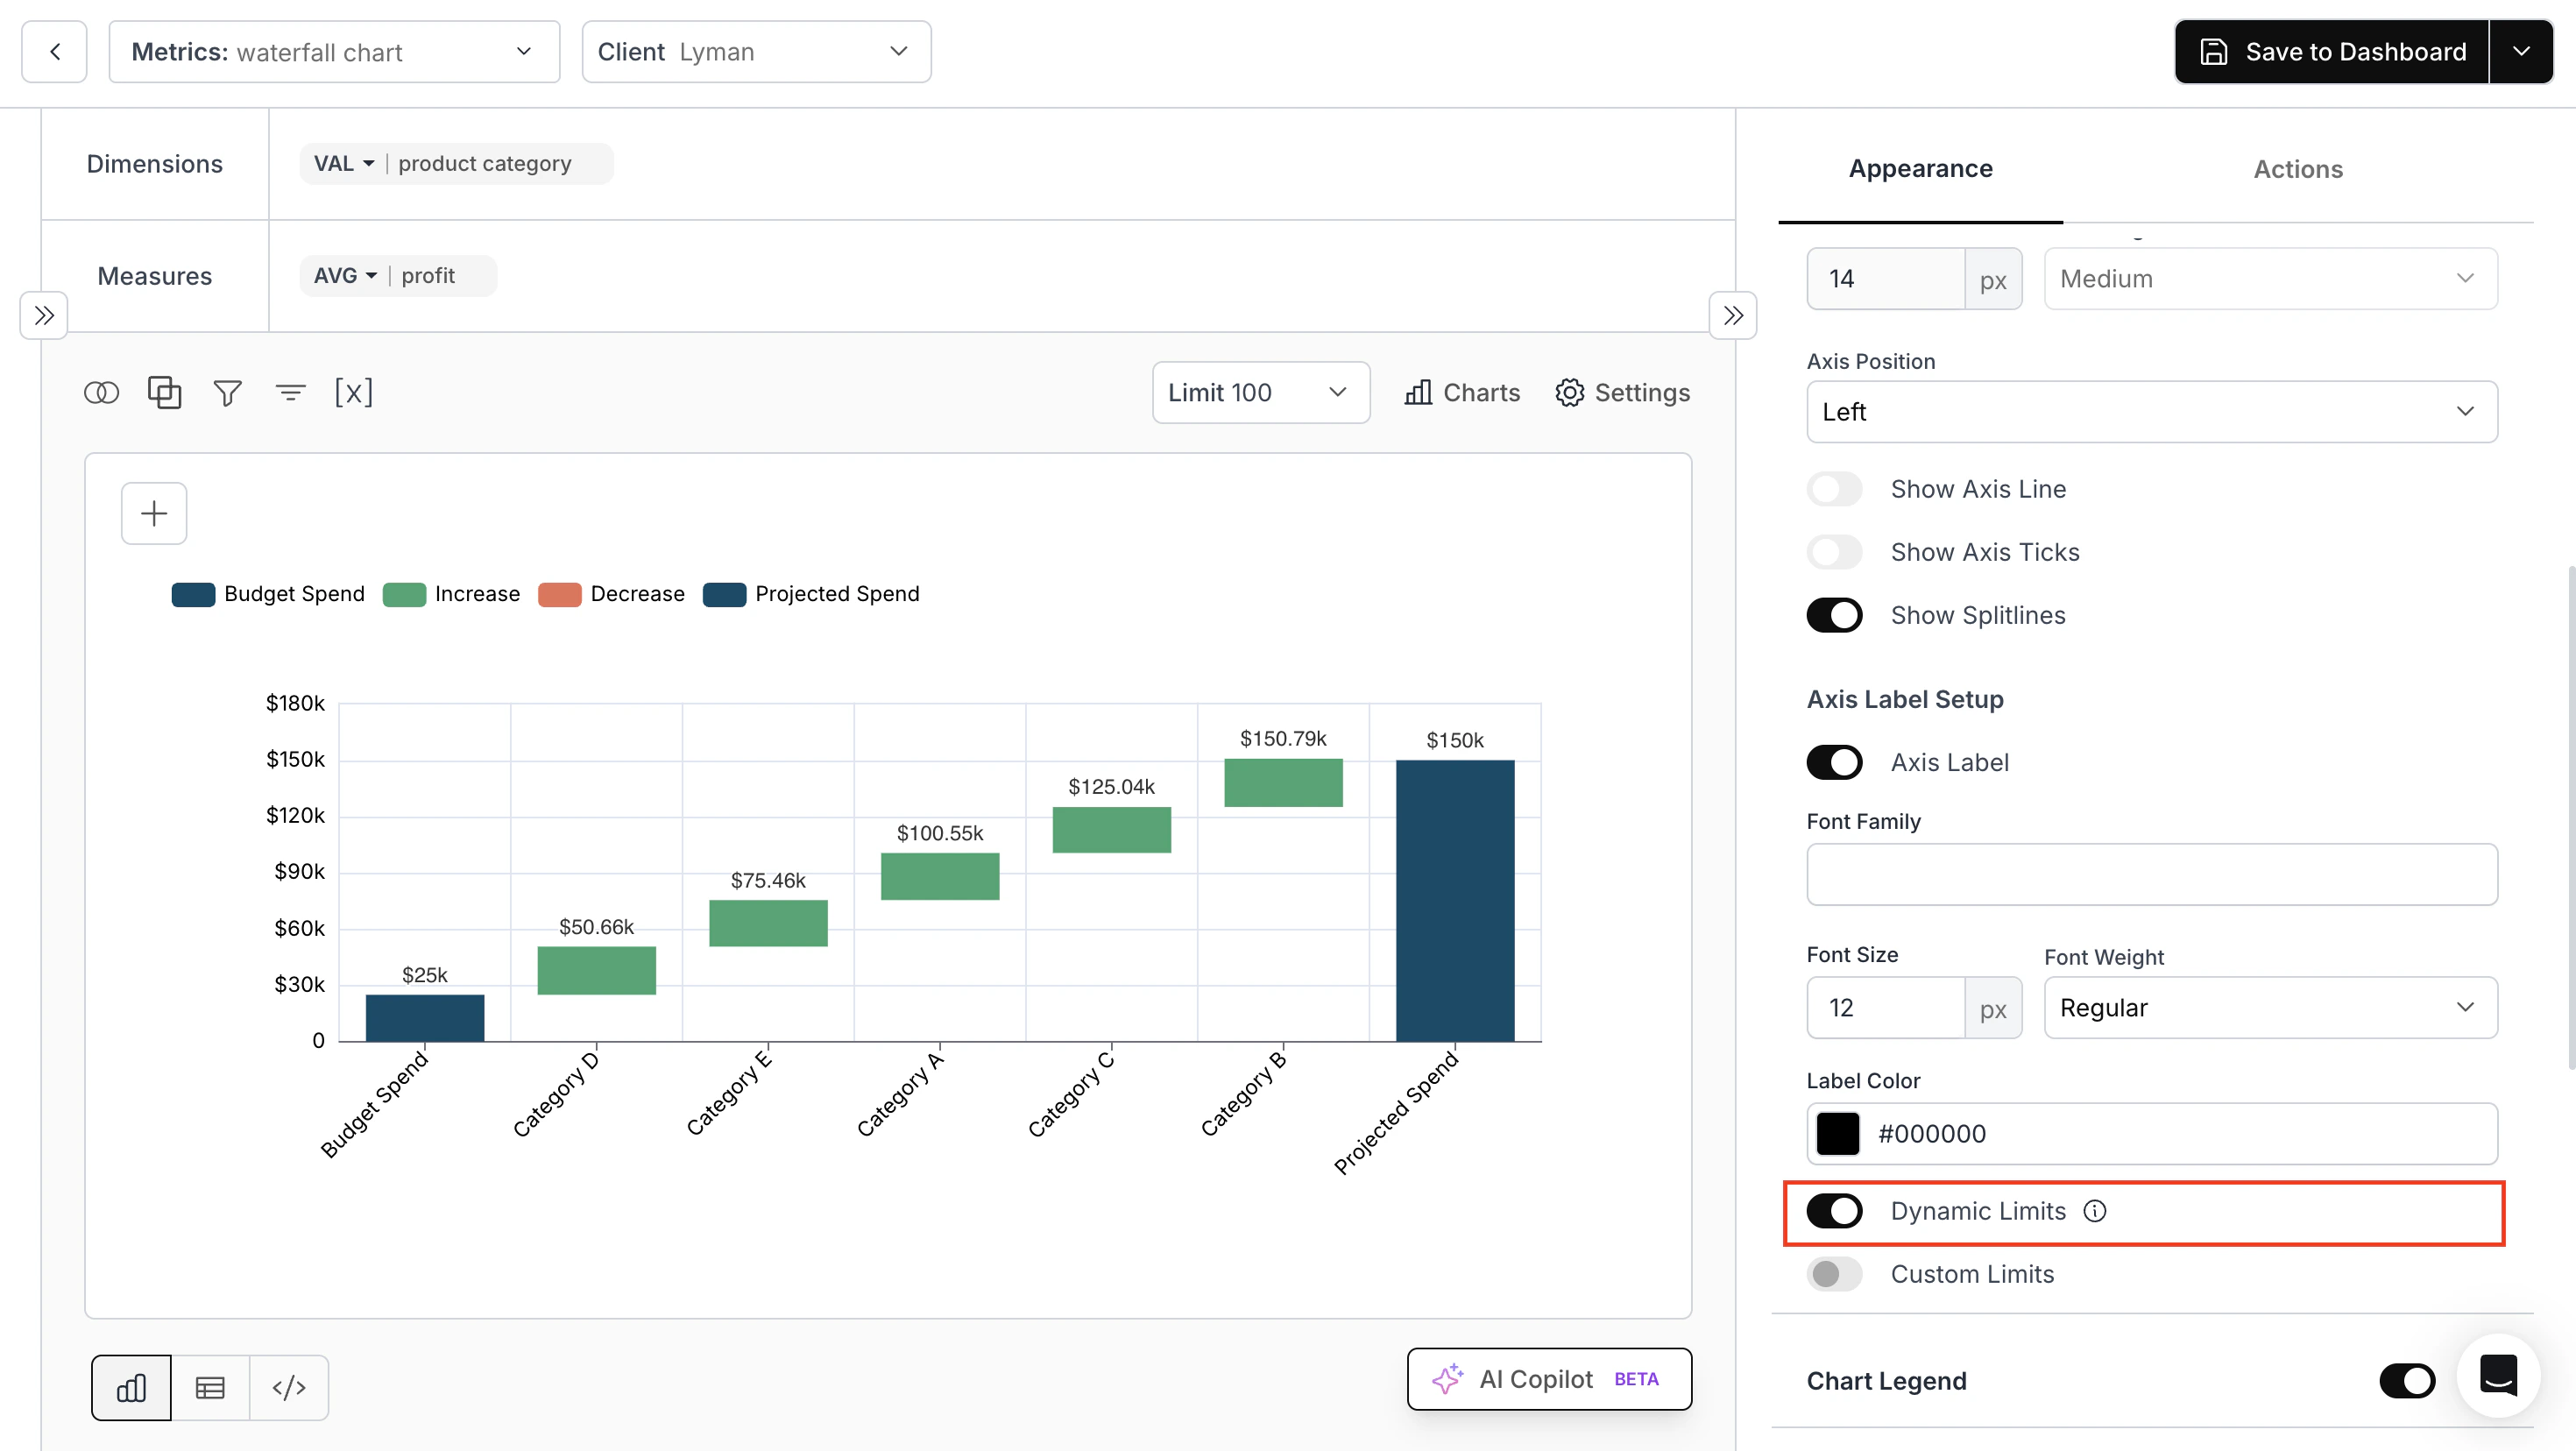Select the Appearance tab
Image resolution: width=2576 pixels, height=1451 pixels.
tap(1920, 168)
